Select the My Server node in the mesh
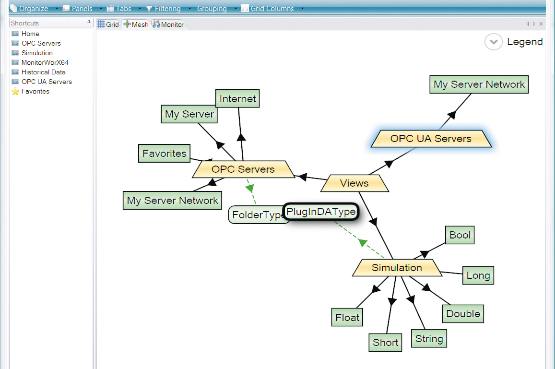 tap(189, 114)
